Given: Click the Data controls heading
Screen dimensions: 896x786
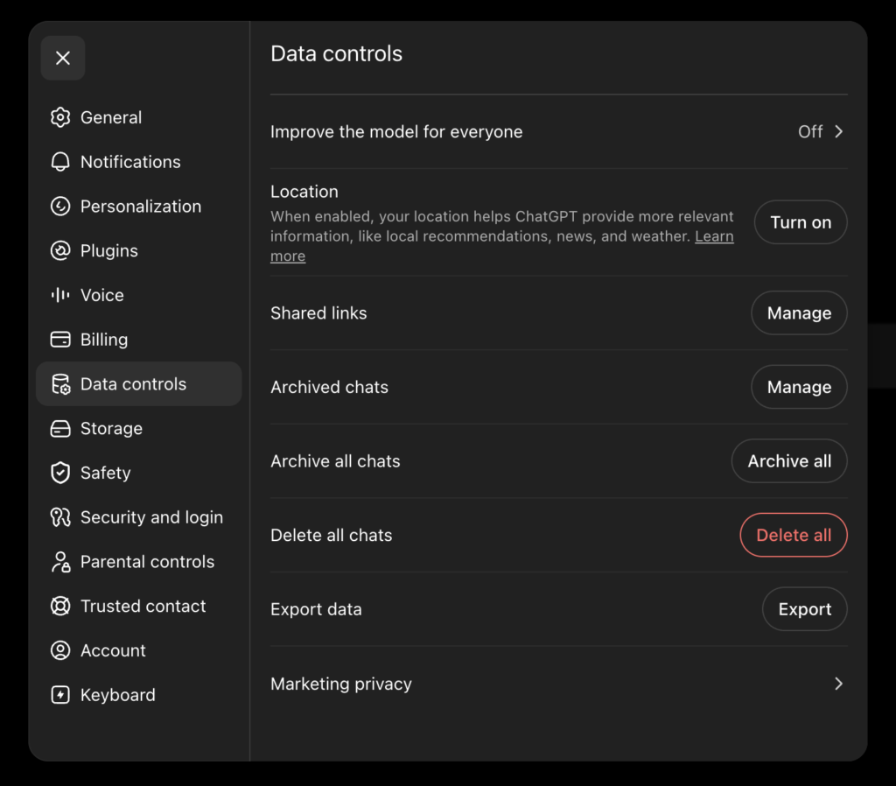Looking at the screenshot, I should (x=337, y=53).
